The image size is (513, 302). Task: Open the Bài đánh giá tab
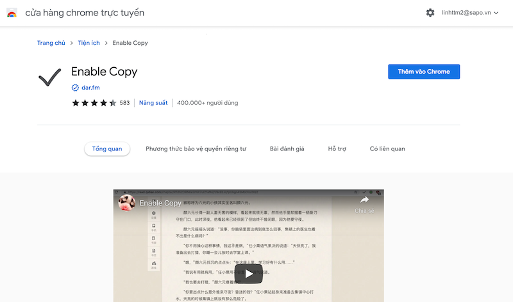287,149
